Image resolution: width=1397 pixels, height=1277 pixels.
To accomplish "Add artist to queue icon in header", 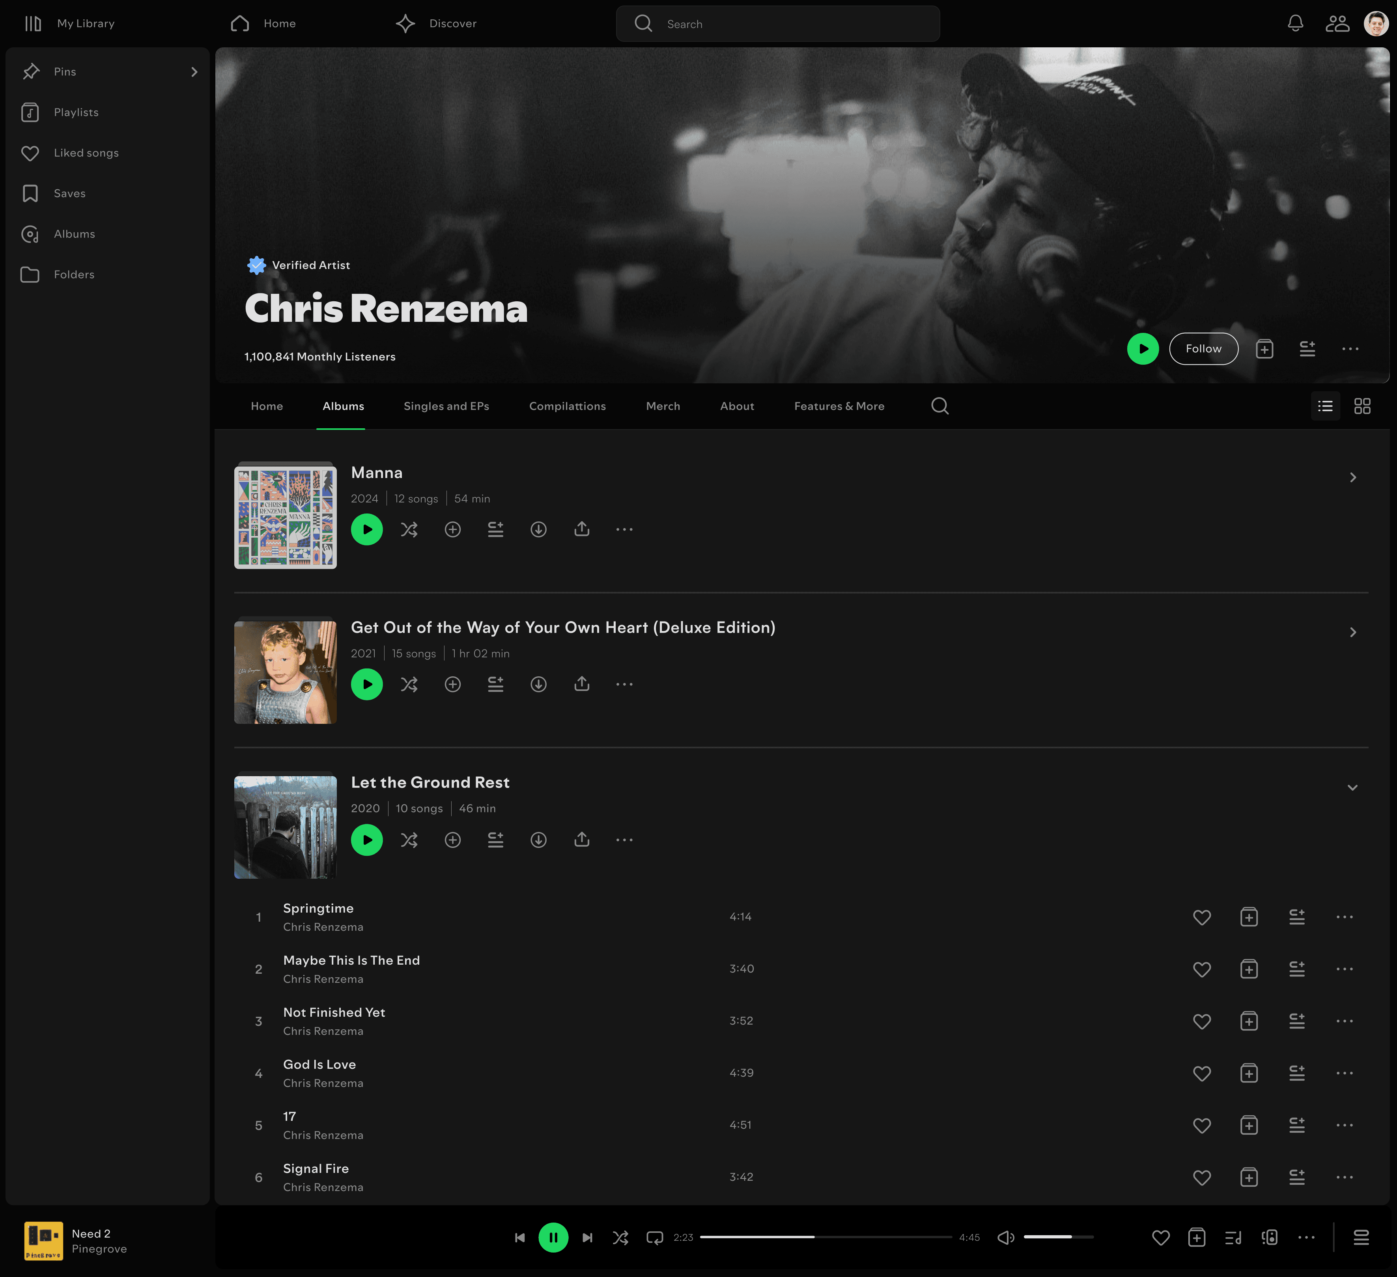I will (x=1307, y=349).
